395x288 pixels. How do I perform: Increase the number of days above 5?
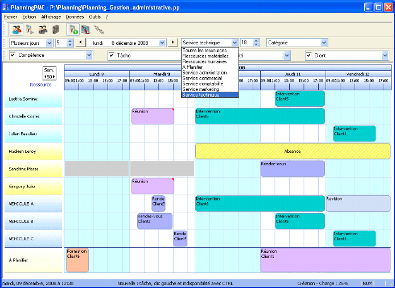click(70, 41)
